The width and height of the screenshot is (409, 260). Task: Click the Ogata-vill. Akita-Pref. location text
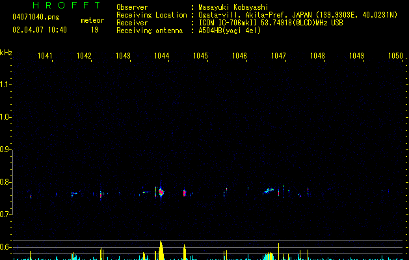pyautogui.click(x=298, y=15)
